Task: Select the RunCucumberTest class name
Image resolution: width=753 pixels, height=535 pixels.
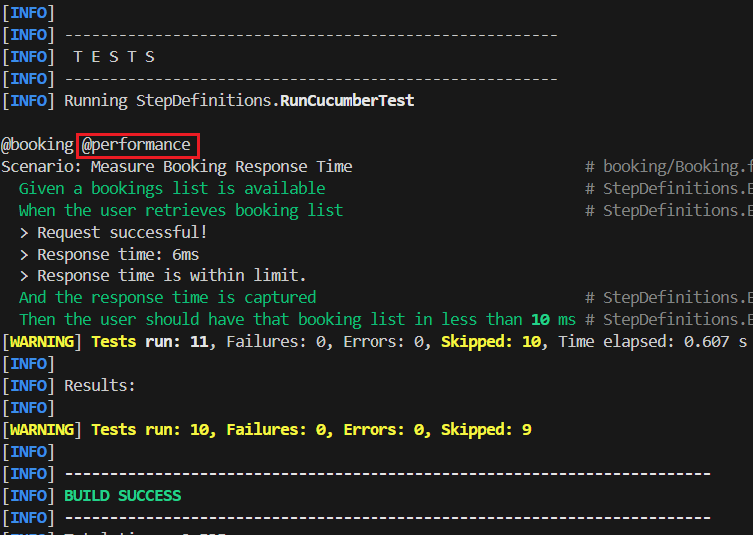Action: click(347, 100)
